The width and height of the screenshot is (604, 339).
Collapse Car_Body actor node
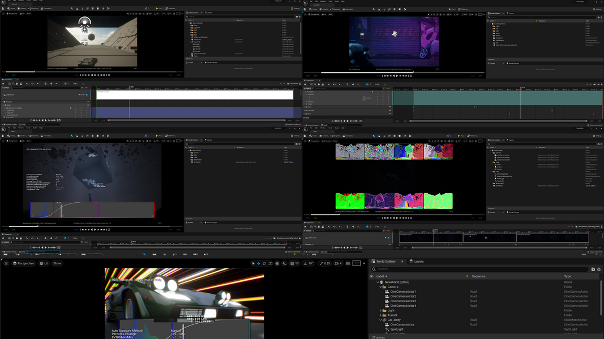(380, 320)
